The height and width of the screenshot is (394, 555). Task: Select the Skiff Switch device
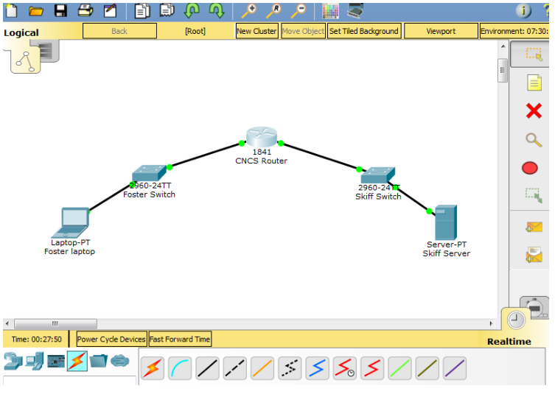click(378, 175)
